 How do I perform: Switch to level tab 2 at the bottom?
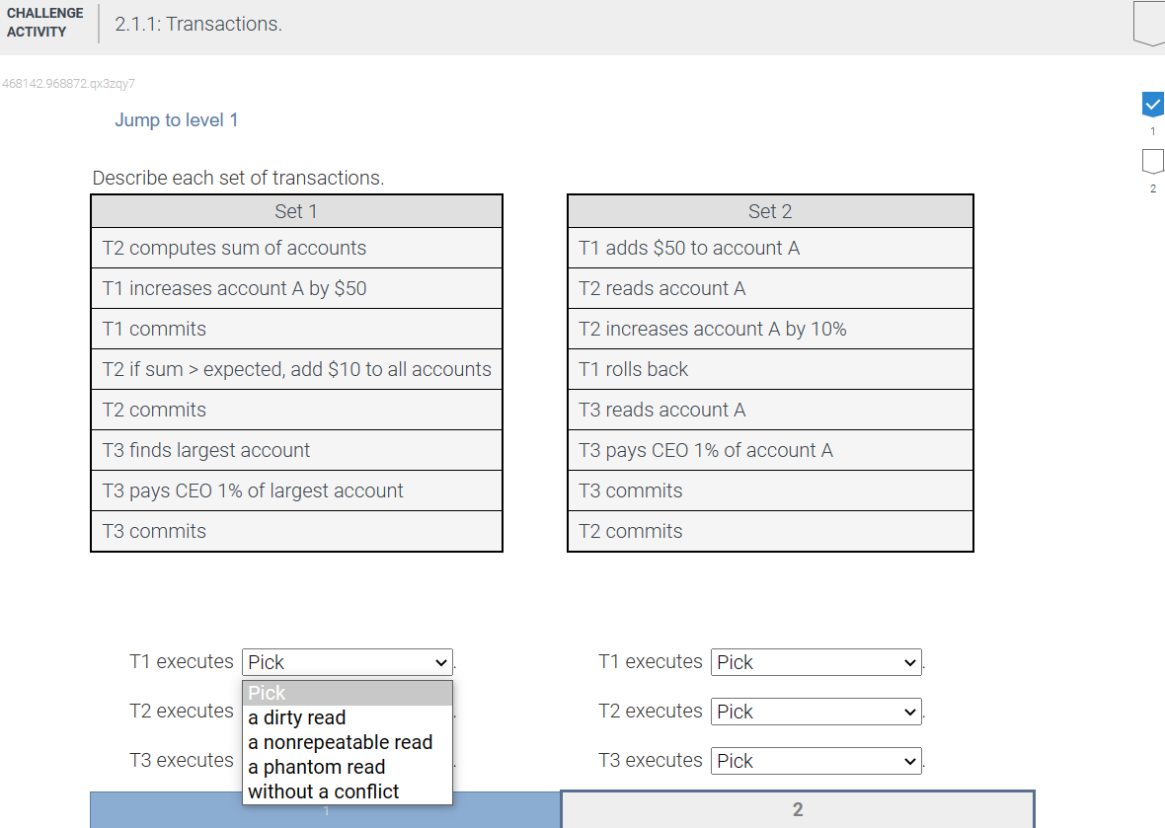click(x=797, y=810)
